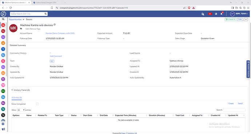Image resolution: width=251 pixels, height=134 pixels.
Task: Sort table by Name column
Action: click(29, 115)
